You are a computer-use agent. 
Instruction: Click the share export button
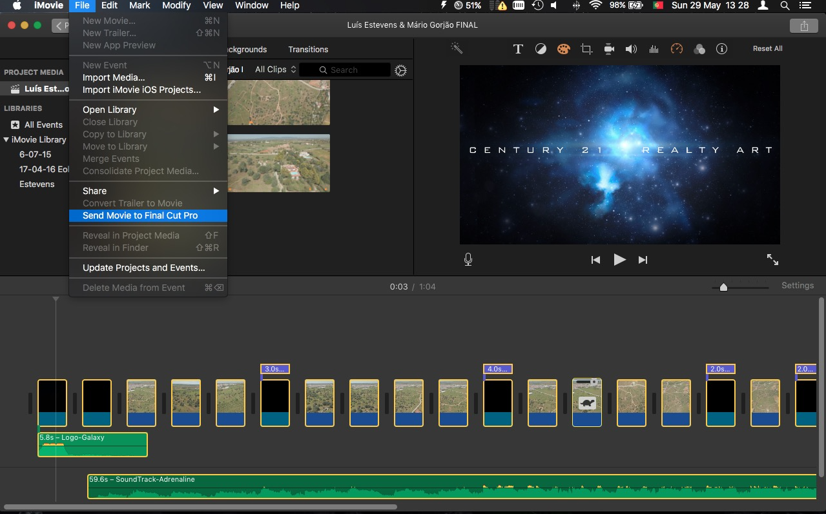(x=804, y=26)
